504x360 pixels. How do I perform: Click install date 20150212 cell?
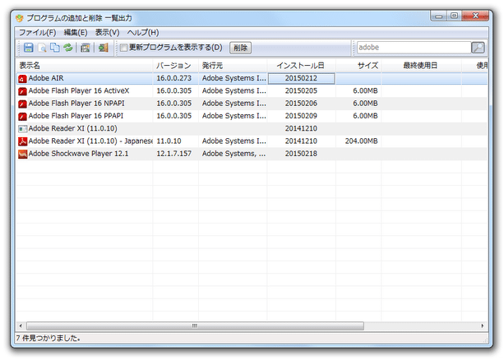tap(301, 78)
